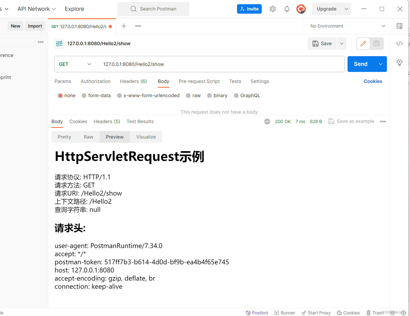Open the Test Results tab

click(x=140, y=122)
